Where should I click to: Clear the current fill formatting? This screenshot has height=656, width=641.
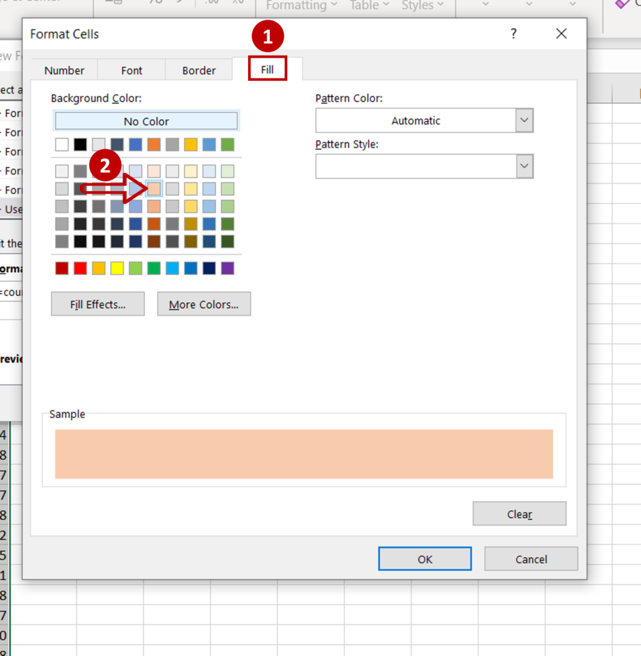pos(519,513)
